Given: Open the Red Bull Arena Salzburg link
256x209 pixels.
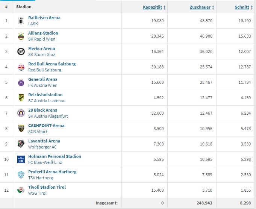Looking at the screenshot, I should click(52, 64).
